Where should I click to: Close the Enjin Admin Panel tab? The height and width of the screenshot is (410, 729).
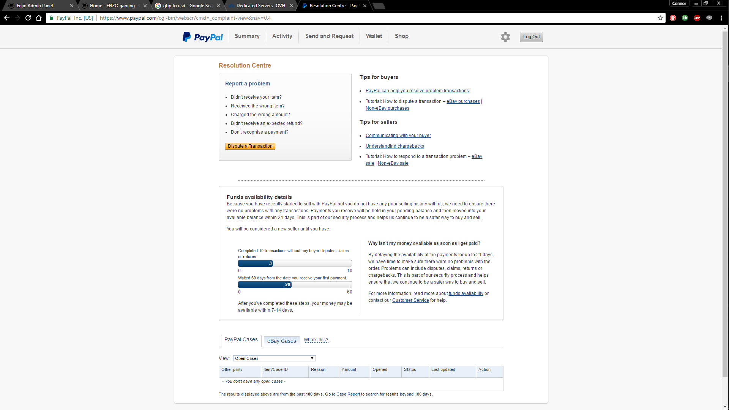[72, 6]
